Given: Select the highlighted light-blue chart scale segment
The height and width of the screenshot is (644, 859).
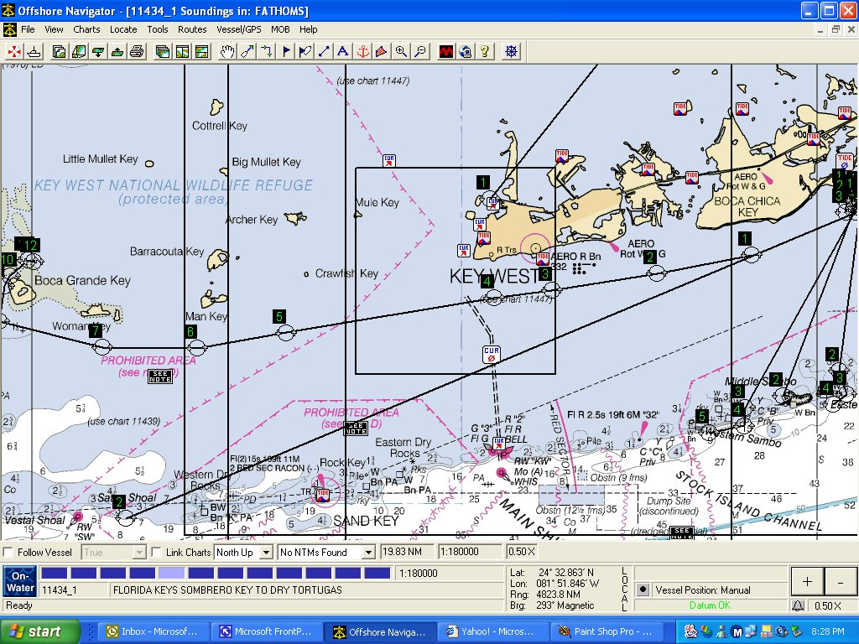Looking at the screenshot, I should (x=171, y=574).
